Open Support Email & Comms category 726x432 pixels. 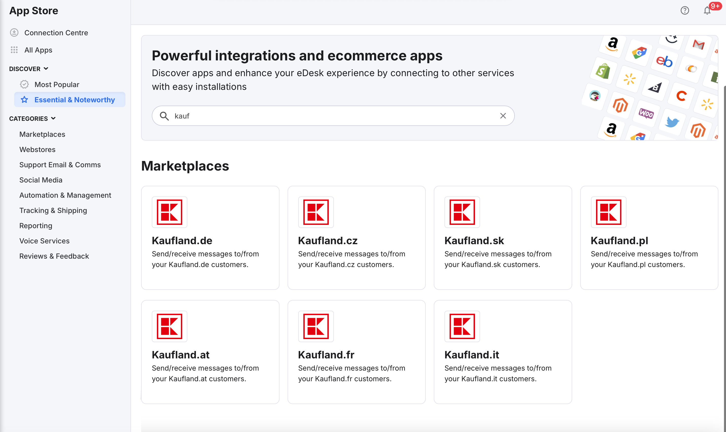click(60, 165)
